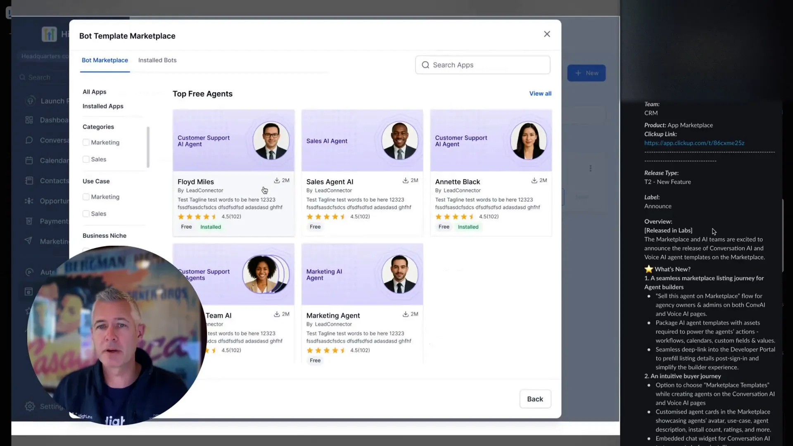793x446 pixels.
Task: Open Conversations icon in background sidebar
Action: click(x=29, y=140)
